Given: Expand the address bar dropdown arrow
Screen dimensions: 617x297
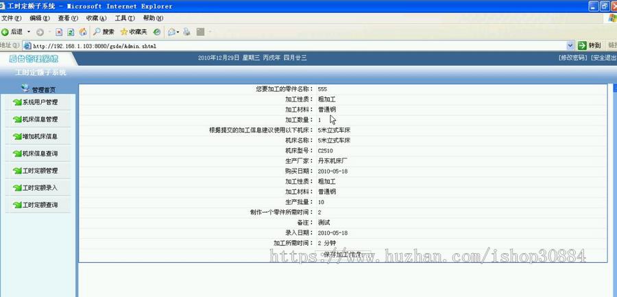Looking at the screenshot, I should point(570,46).
